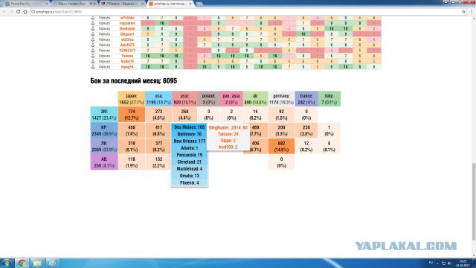Open player Olegaas1 profile link
Viewport: 476px width, 268px height.
pos(127,34)
